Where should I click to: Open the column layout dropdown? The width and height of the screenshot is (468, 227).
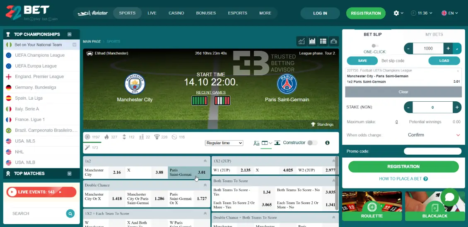coord(267,143)
